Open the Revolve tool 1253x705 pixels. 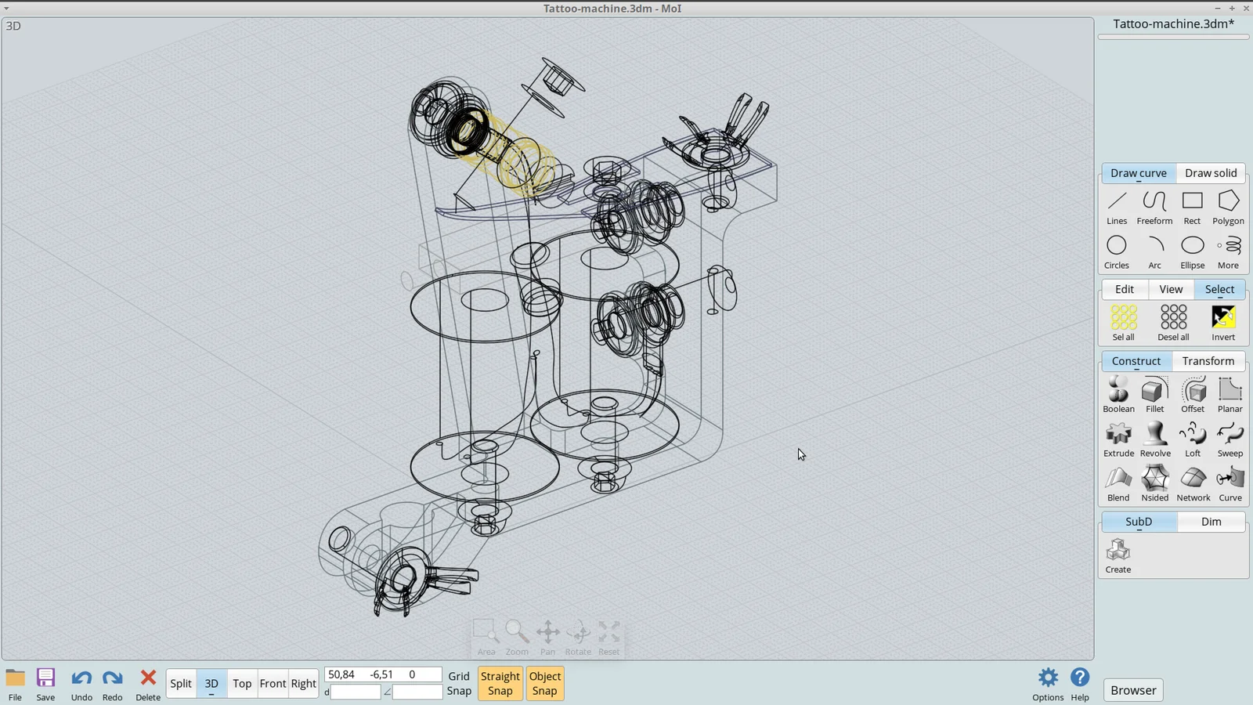(x=1155, y=438)
